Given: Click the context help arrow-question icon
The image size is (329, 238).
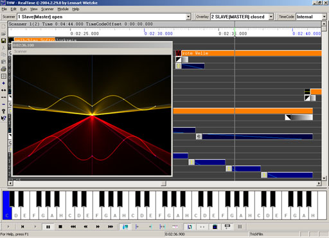Looking at the screenshot, I should [x=3, y=118].
